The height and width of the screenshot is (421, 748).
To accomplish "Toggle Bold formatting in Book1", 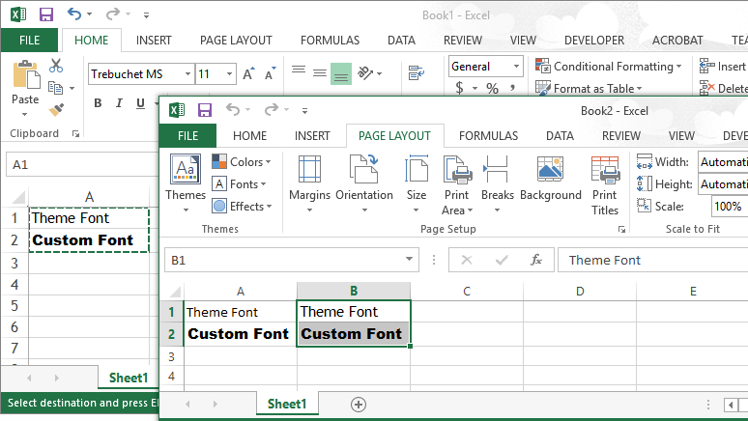I will [x=98, y=103].
